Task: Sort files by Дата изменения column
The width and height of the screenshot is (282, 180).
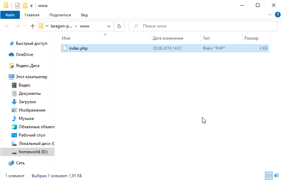Action: pyautogui.click(x=168, y=38)
